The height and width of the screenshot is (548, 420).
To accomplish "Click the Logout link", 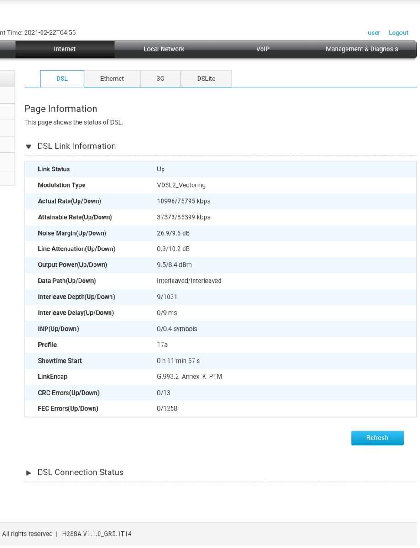I will [398, 33].
